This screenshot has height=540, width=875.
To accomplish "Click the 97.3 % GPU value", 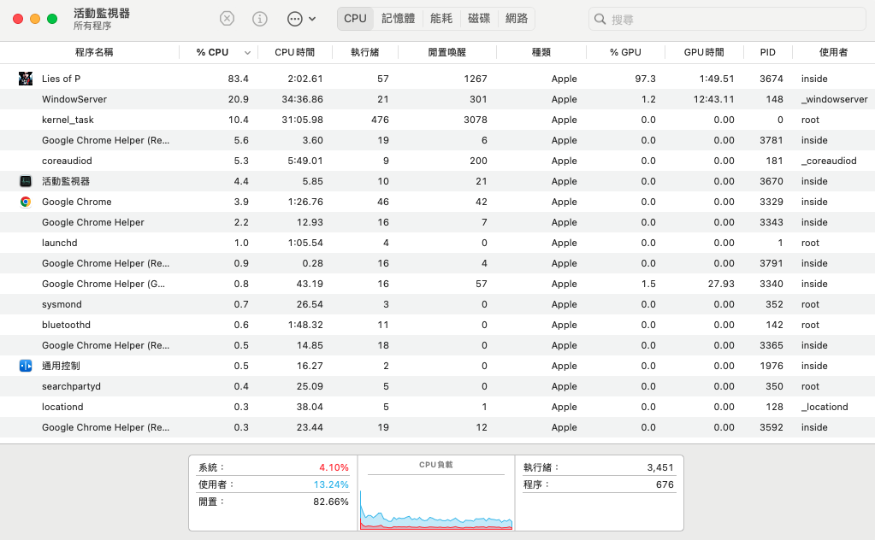I will click(645, 79).
